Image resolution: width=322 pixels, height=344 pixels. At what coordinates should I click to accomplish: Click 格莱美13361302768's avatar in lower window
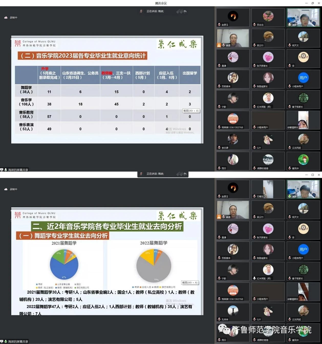233,290
